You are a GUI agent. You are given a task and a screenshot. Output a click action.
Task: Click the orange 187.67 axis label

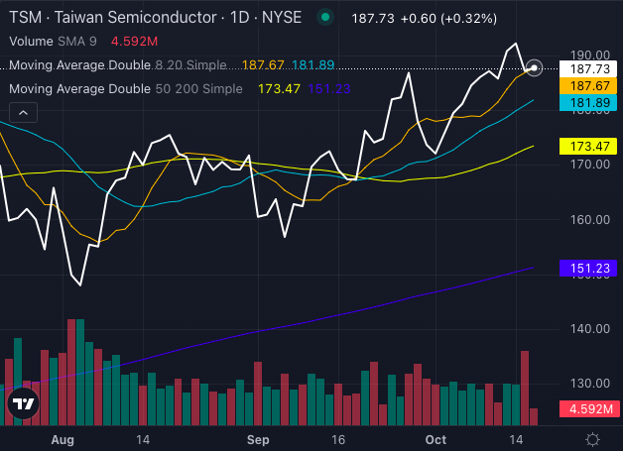[x=590, y=86]
